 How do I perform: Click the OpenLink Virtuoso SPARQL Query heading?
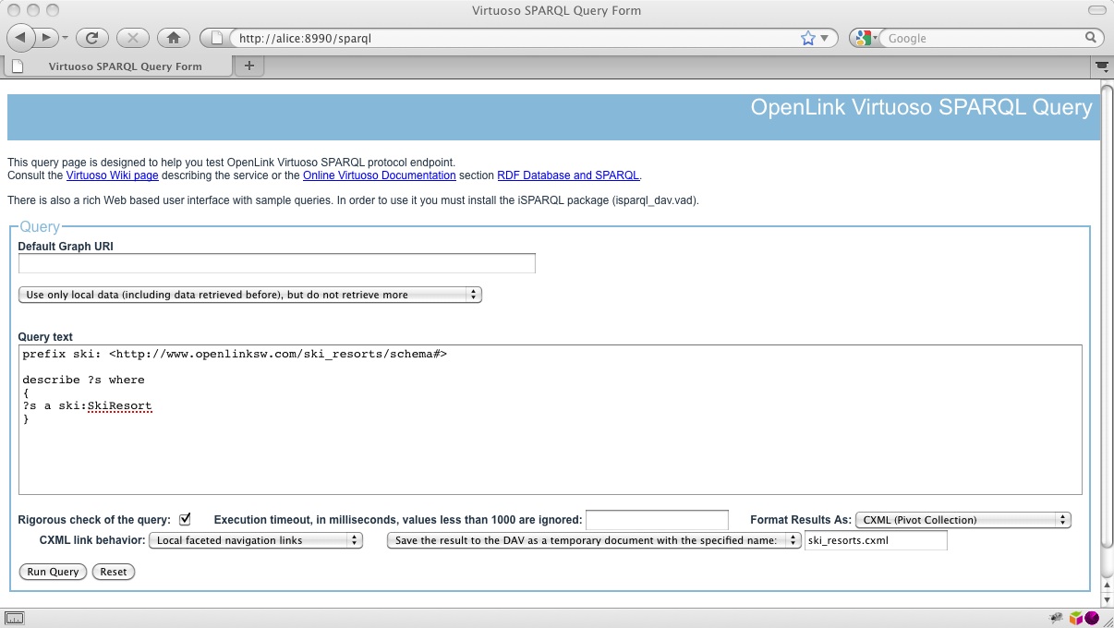(x=921, y=107)
